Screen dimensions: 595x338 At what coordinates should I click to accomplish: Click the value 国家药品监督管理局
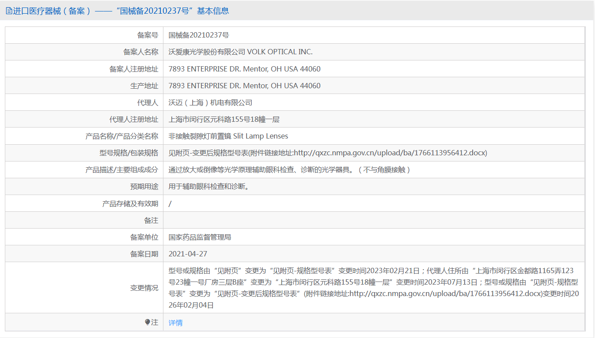pyautogui.click(x=200, y=237)
